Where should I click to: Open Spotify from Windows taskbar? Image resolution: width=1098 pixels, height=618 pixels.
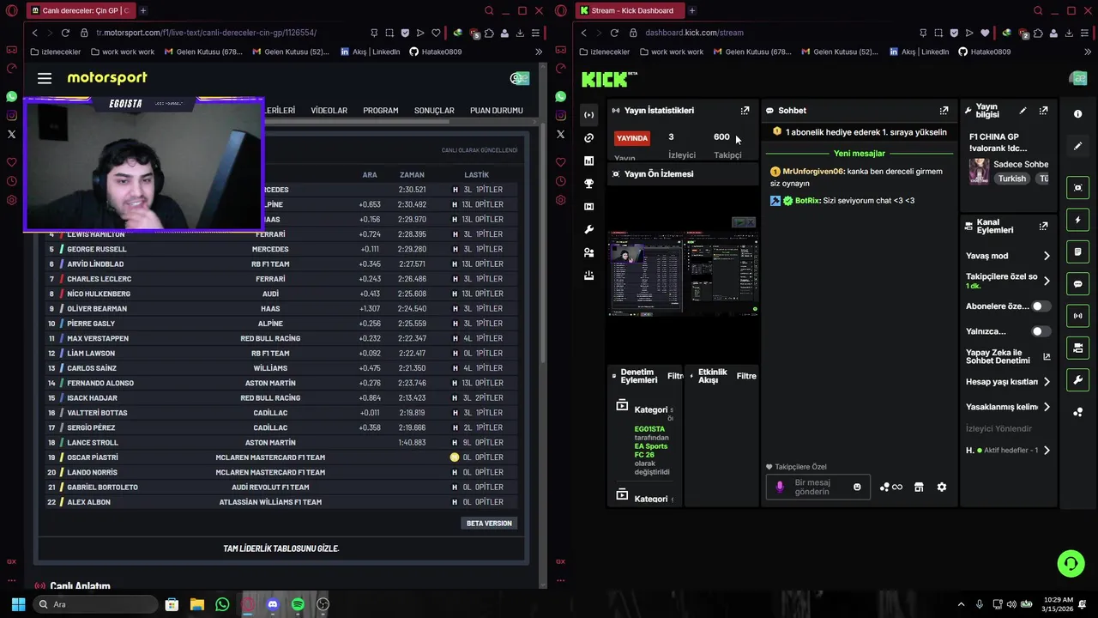point(298,604)
